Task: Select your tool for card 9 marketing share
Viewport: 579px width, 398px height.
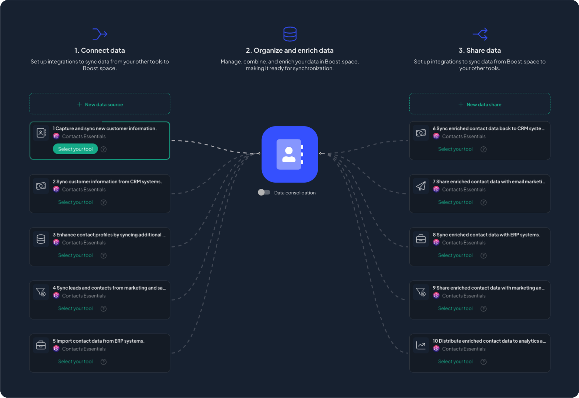Action: point(455,309)
